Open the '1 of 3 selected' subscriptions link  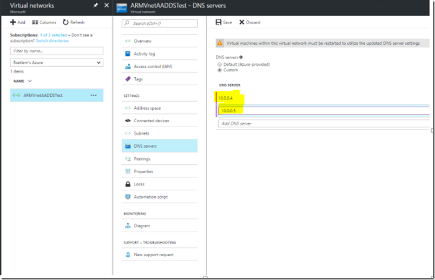pos(54,35)
